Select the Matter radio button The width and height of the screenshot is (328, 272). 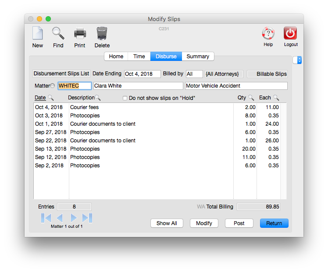pyautogui.click(x=53, y=86)
